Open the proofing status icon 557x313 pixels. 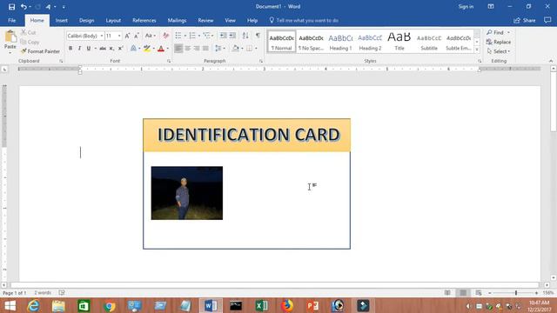coord(62,293)
